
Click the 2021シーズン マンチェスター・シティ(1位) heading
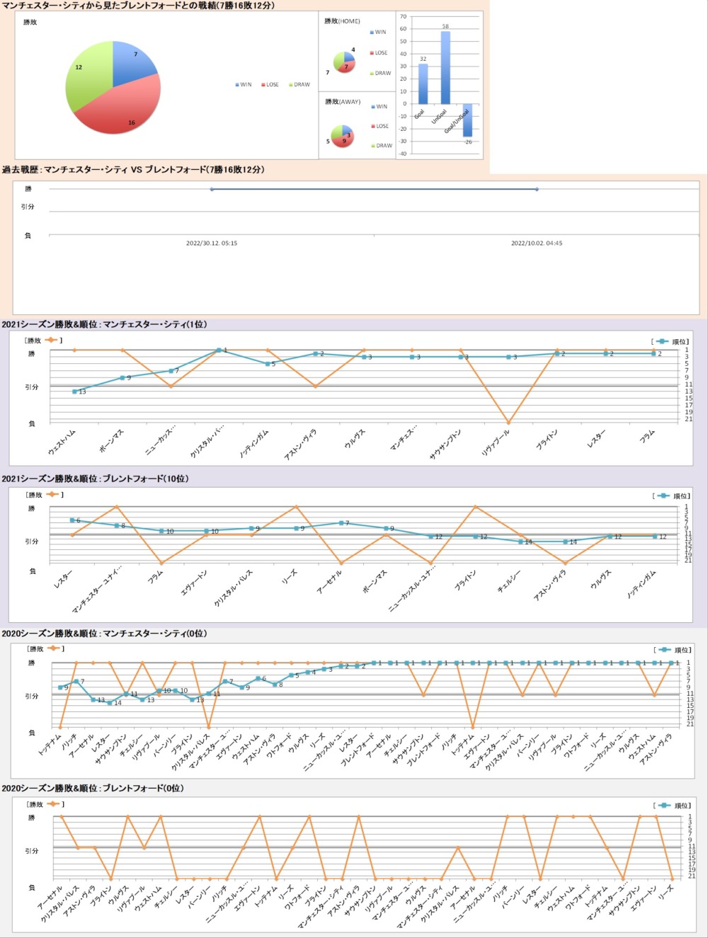click(105, 325)
